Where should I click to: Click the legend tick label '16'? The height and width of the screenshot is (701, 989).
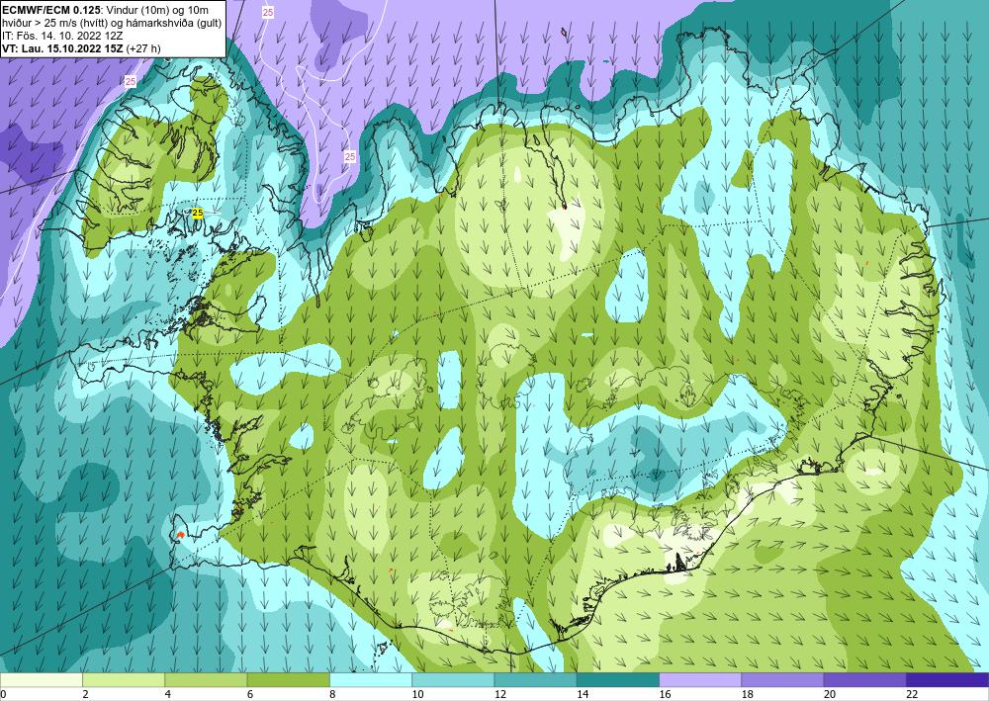[x=665, y=694]
